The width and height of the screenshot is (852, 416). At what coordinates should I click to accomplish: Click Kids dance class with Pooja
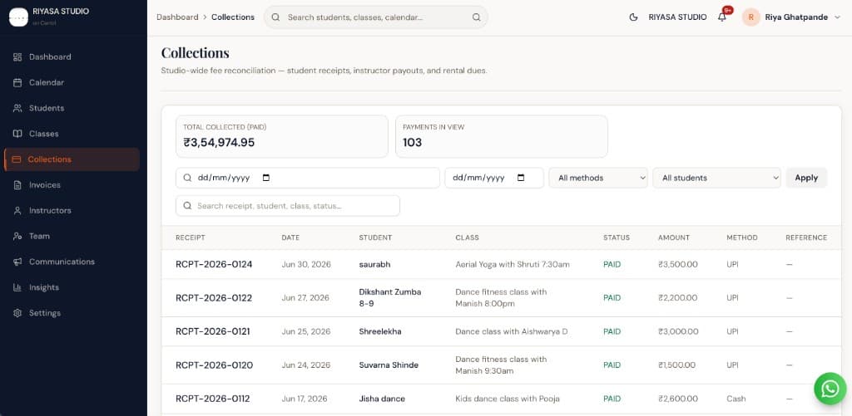pos(508,399)
